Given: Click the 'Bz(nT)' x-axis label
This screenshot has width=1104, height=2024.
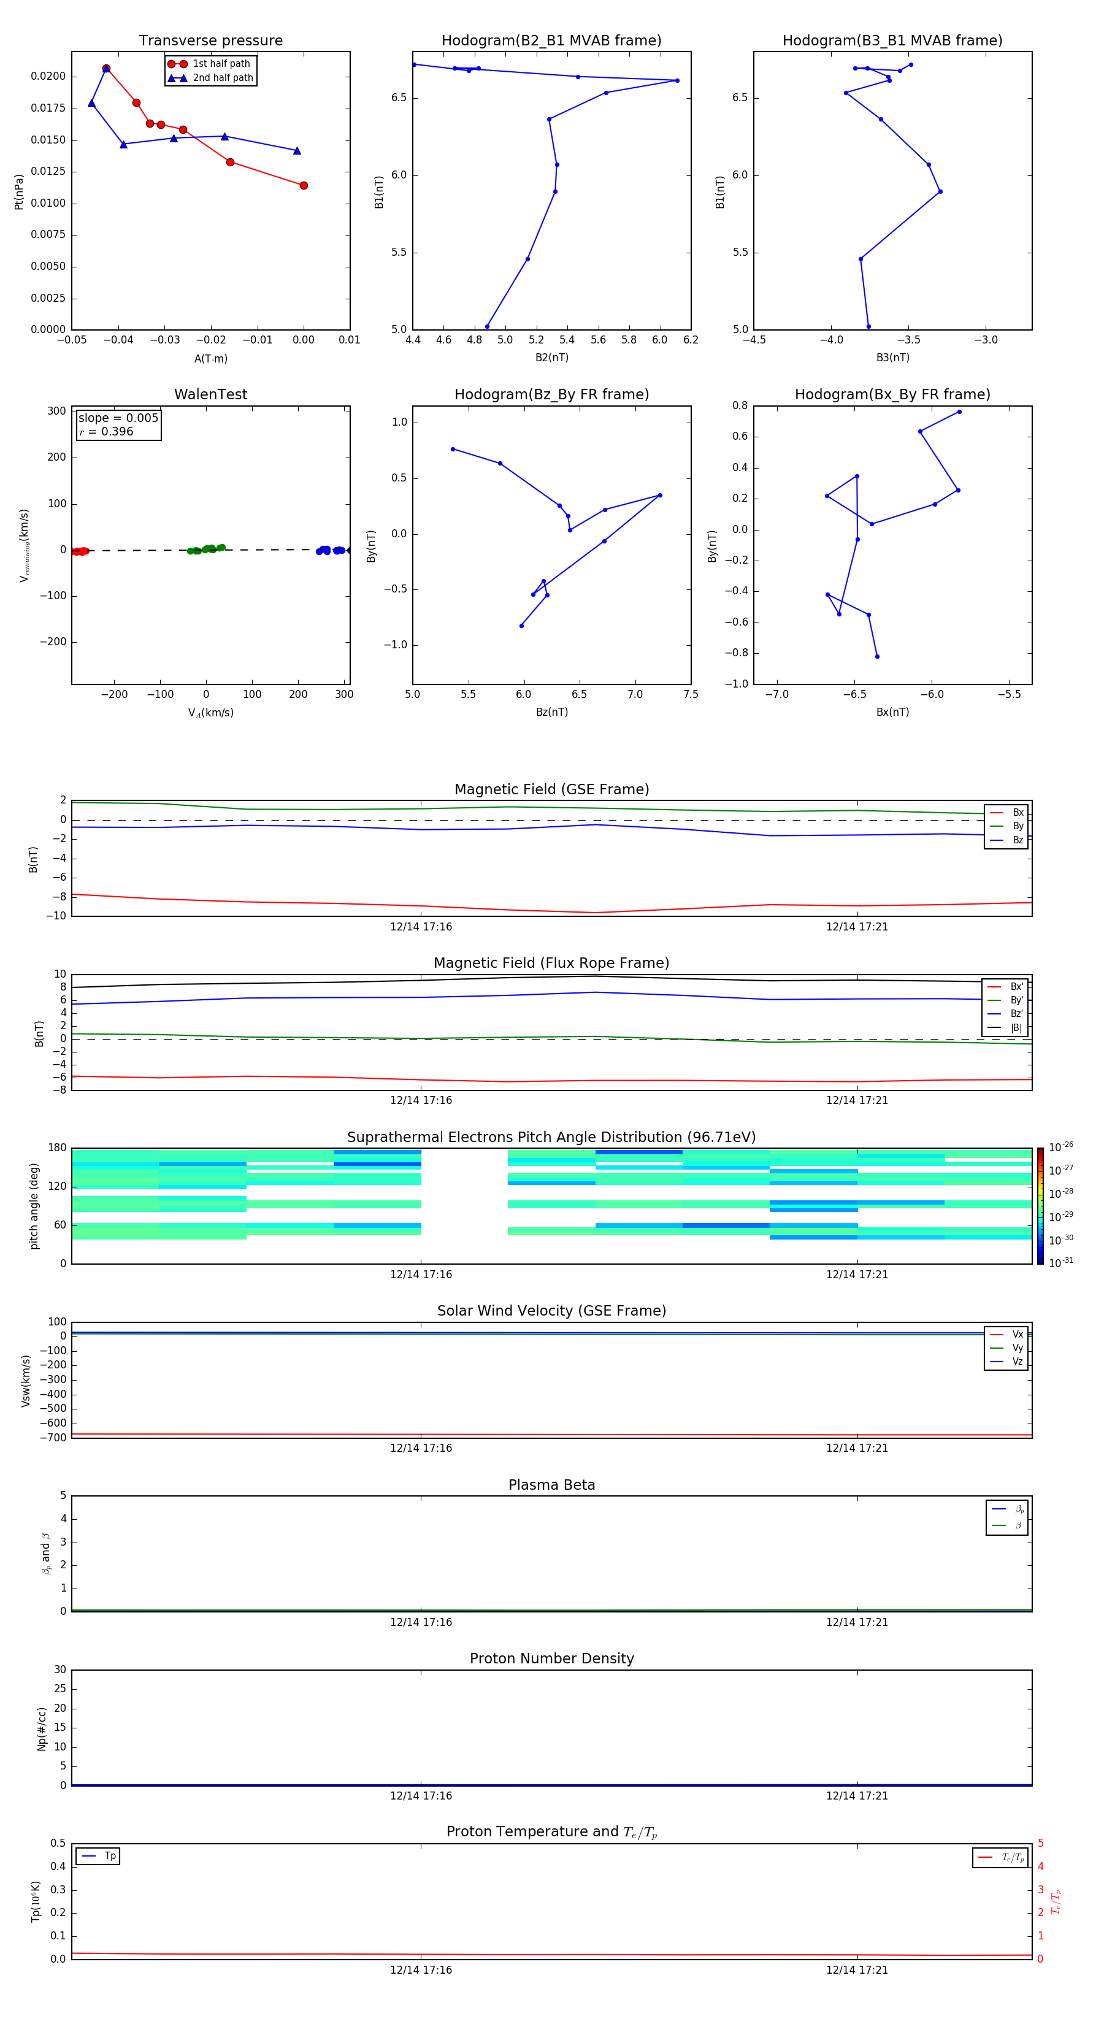Looking at the screenshot, I should tap(551, 712).
